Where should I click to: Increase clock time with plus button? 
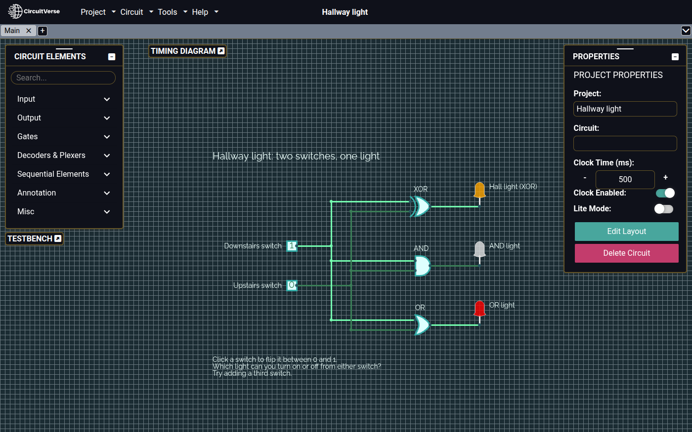pos(666,178)
